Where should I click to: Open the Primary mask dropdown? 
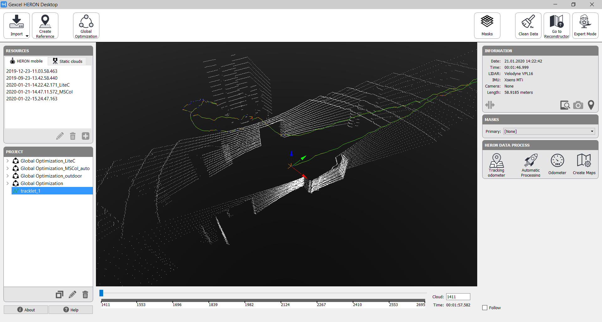coord(549,132)
